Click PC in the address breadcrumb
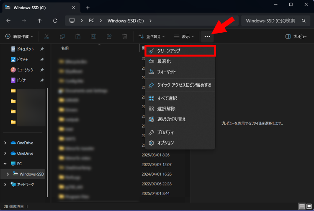Image resolution: width=314 pixels, height=211 pixels. [92, 21]
